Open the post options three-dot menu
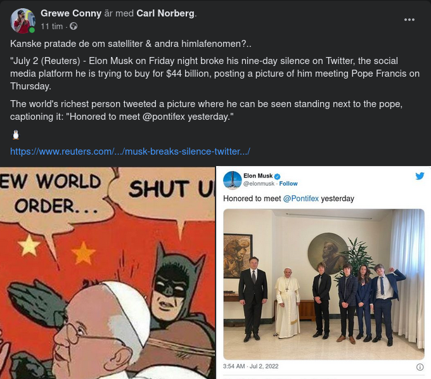 tap(409, 20)
